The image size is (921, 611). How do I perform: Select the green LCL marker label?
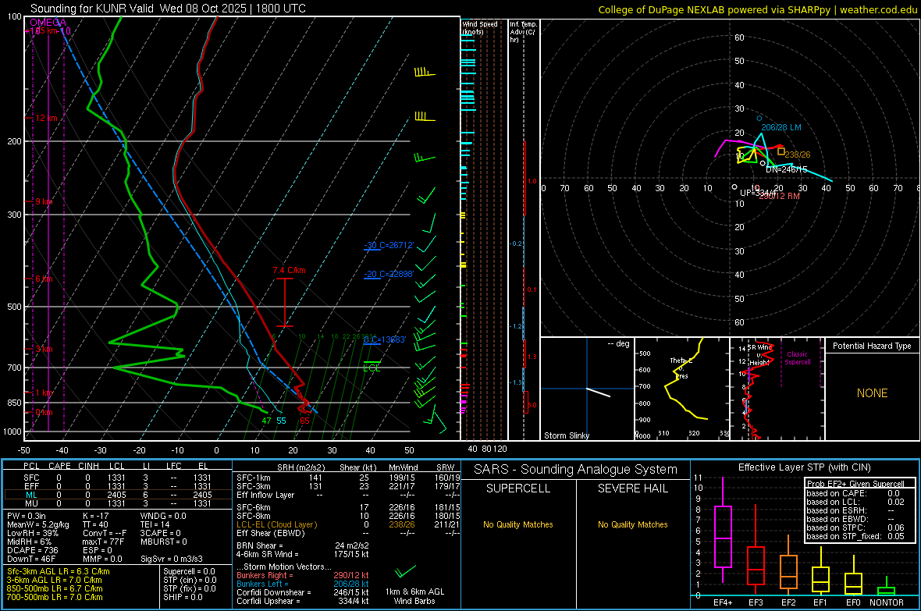click(x=372, y=368)
